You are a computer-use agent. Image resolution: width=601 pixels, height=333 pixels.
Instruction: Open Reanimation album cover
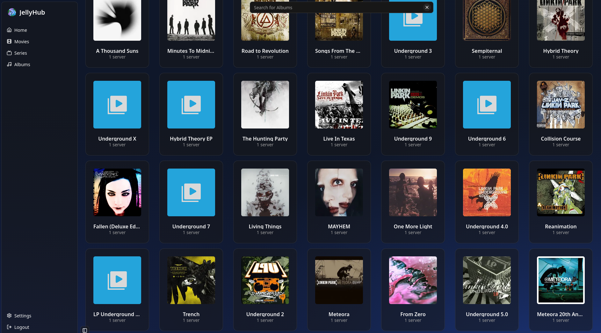[561, 192]
